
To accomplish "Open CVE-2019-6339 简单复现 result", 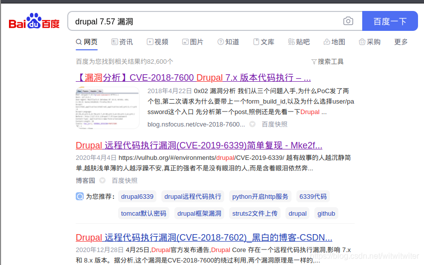I will (199, 145).
